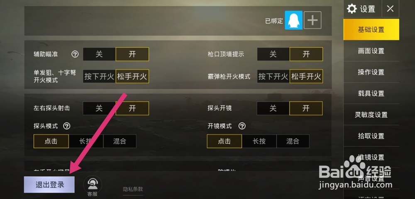The height and width of the screenshot is (199, 415).
Task: Click the 探头模式 help question mark
Action: coord(66,126)
